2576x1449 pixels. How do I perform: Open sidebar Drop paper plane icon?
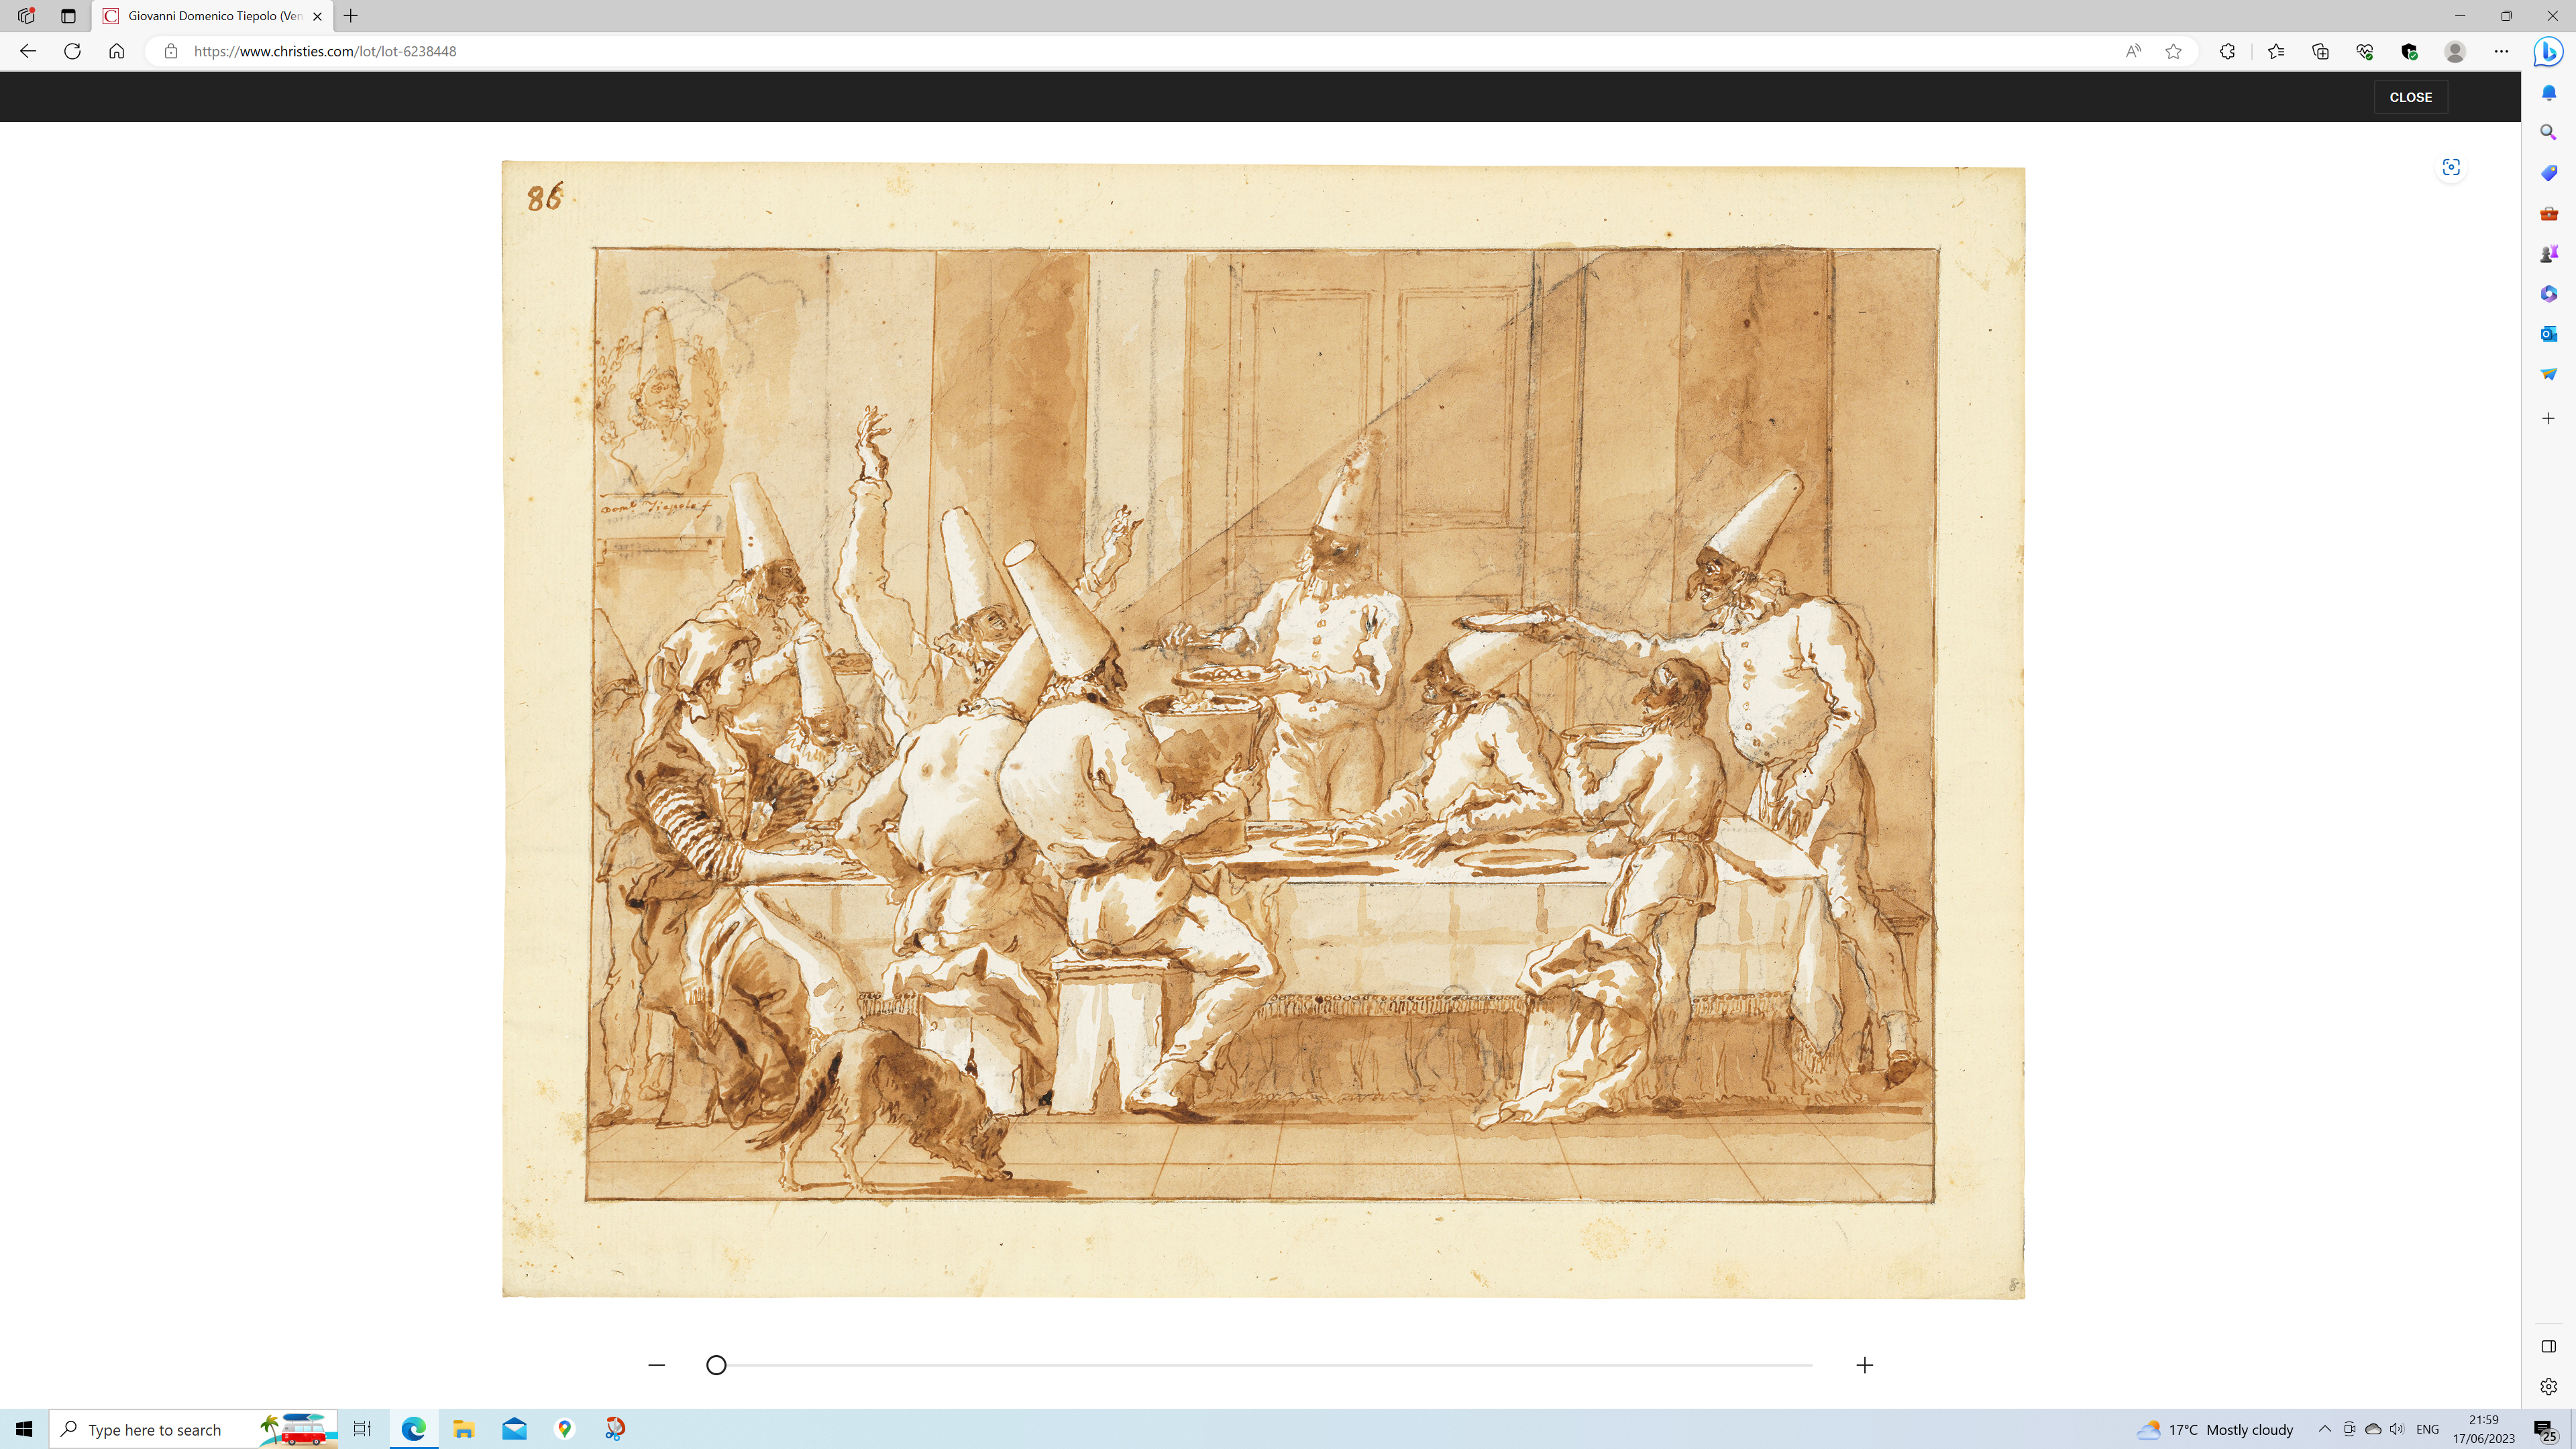[2548, 374]
